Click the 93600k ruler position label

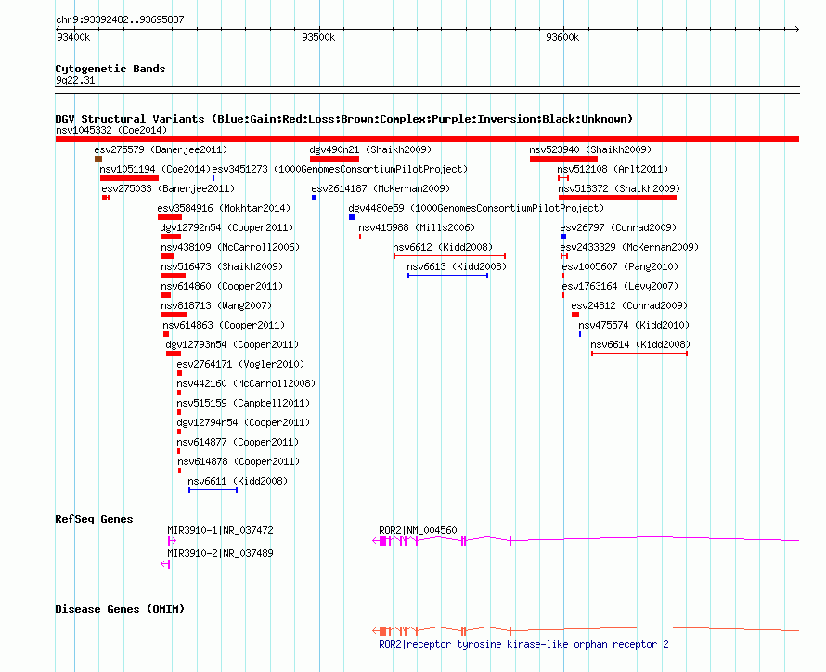(x=562, y=37)
